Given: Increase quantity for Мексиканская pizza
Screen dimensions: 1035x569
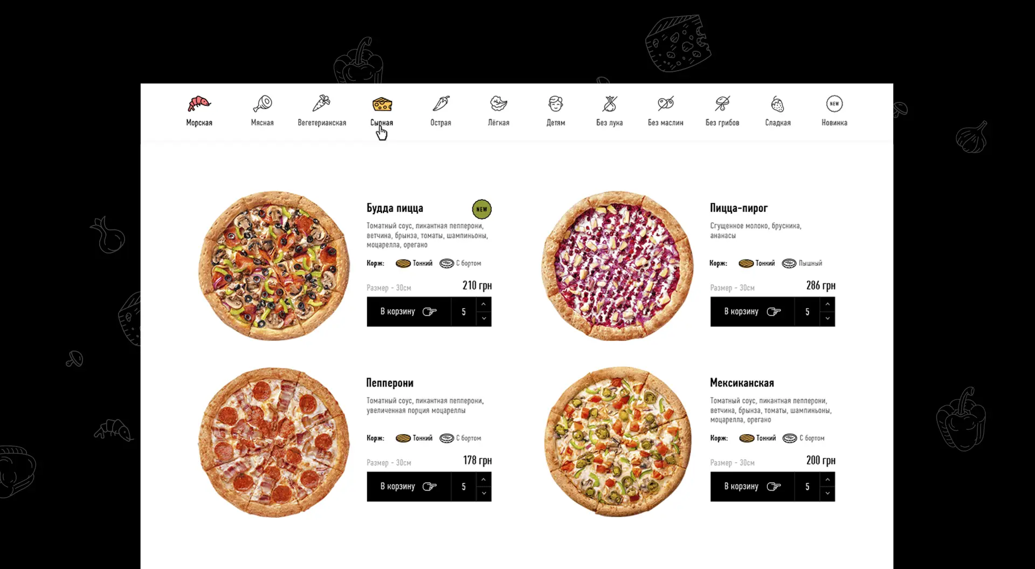Looking at the screenshot, I should click(827, 479).
